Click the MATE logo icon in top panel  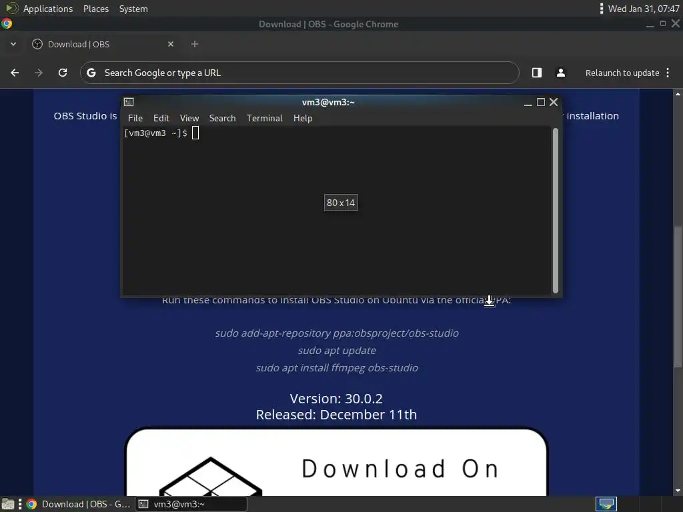(x=12, y=8)
